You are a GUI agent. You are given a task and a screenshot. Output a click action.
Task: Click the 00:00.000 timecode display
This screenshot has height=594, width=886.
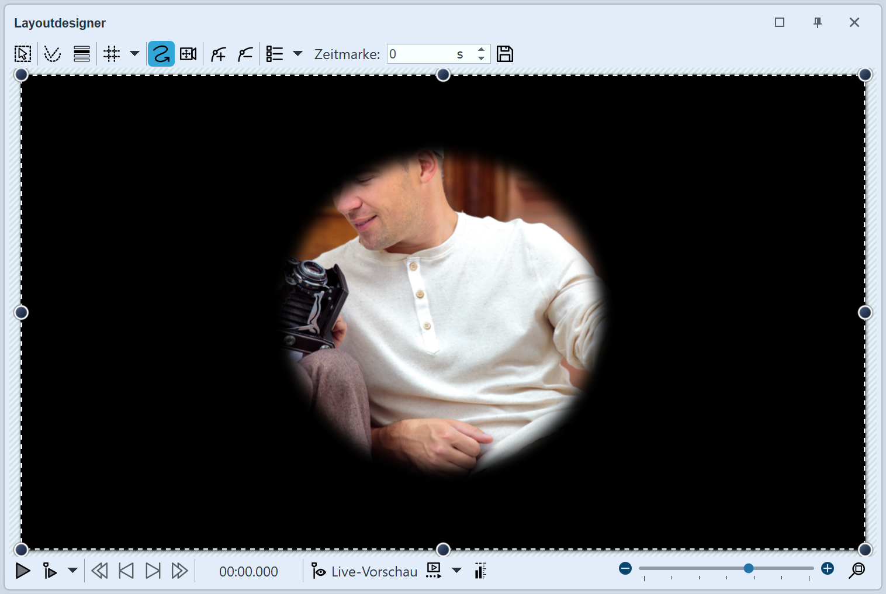[249, 572]
